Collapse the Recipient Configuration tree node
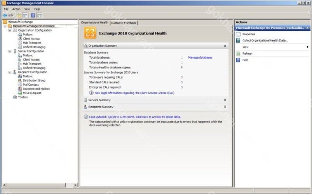The width and height of the screenshot is (312, 194). [10, 72]
